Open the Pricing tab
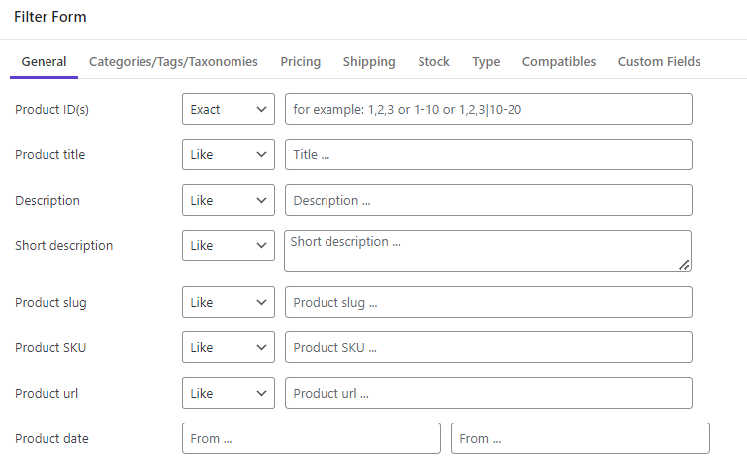 pos(301,62)
